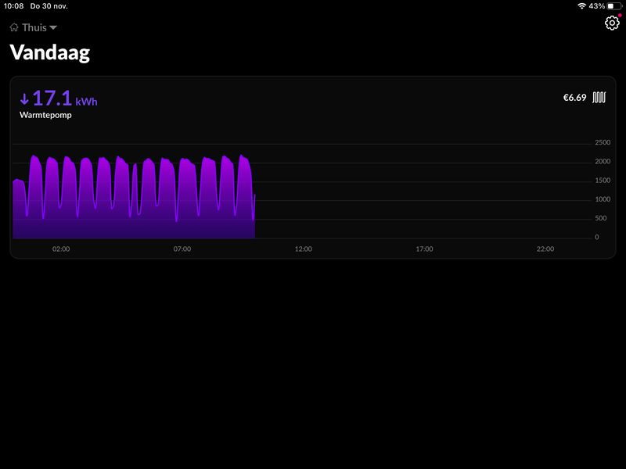Image resolution: width=626 pixels, height=469 pixels.
Task: Tap the purple heat pump usage graph
Action: (x=134, y=197)
